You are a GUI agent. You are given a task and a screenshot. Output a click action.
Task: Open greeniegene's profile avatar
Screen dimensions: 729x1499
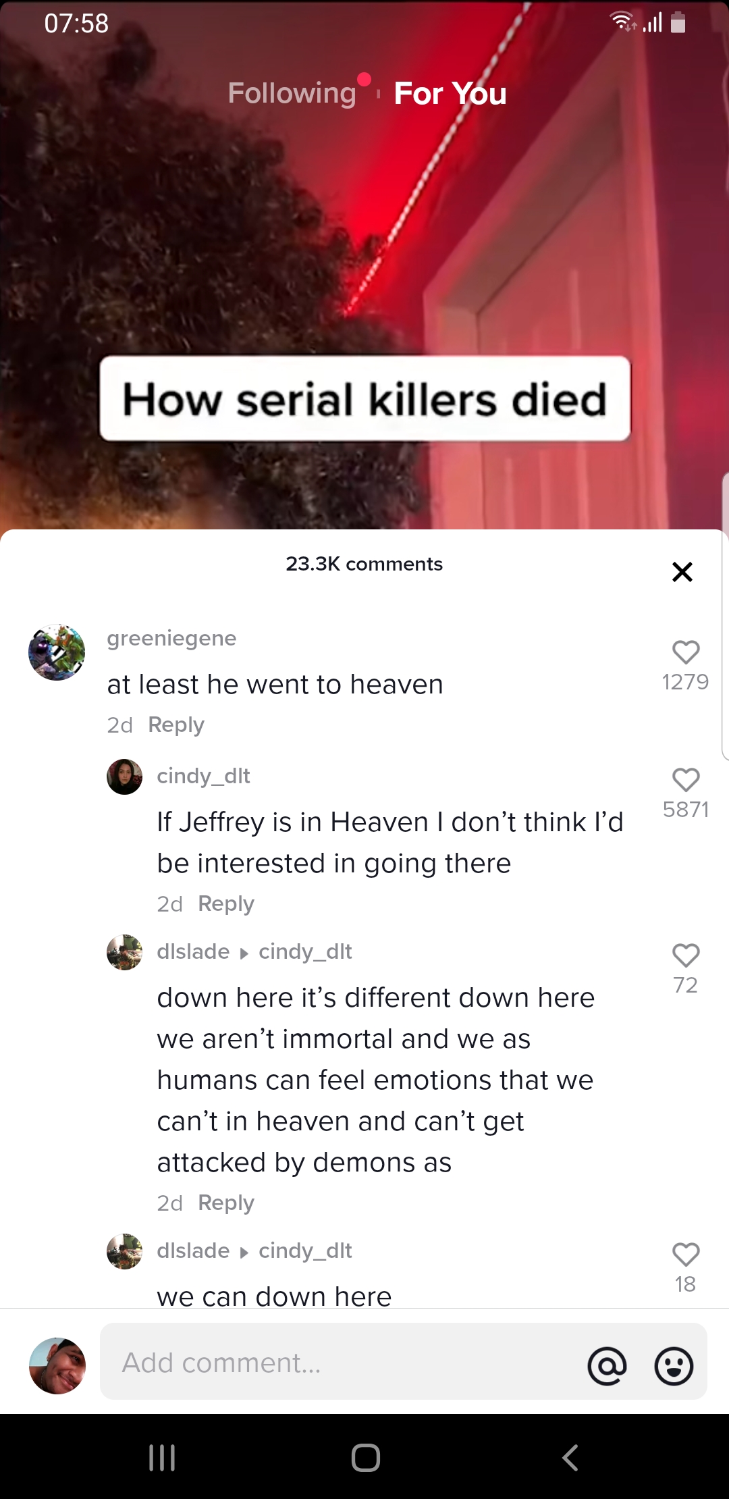click(56, 652)
